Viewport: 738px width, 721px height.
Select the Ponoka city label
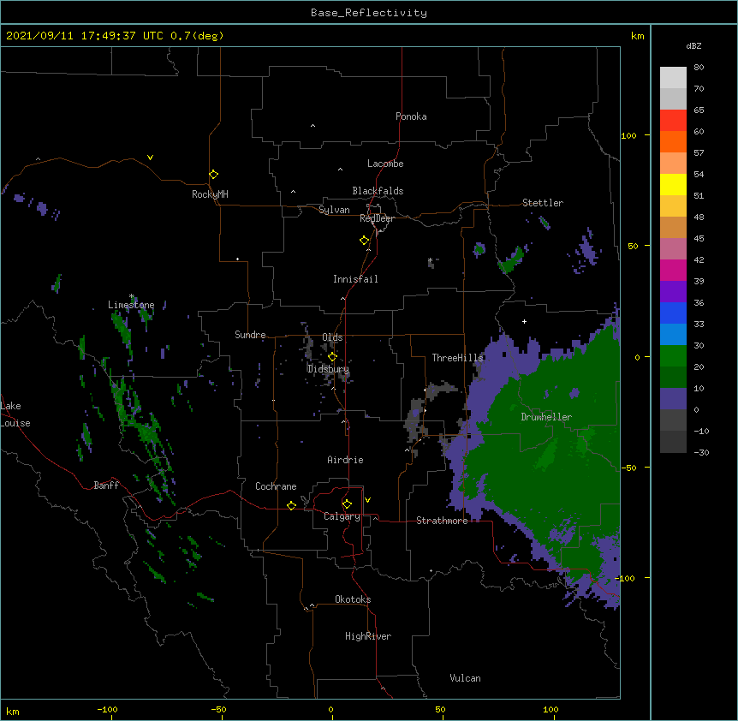point(411,116)
